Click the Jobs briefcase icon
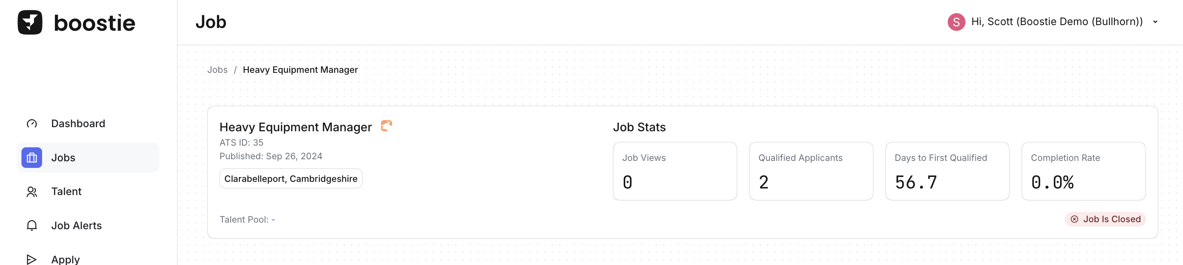 pyautogui.click(x=32, y=158)
